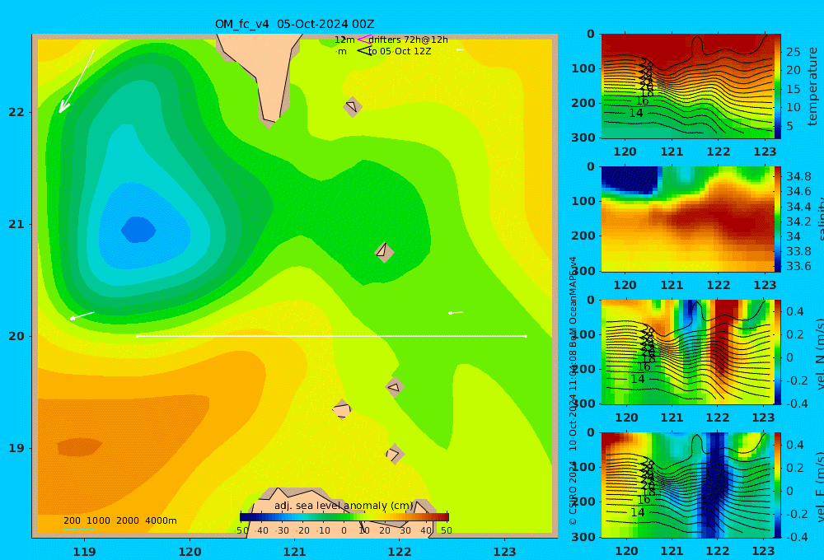The width and height of the screenshot is (824, 560).
Task: Click the title OM_fc_v4 05-Oct-2024 00Z
Action: coord(295,24)
